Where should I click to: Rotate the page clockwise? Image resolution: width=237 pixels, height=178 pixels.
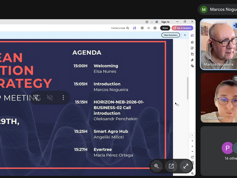(x=192, y=157)
